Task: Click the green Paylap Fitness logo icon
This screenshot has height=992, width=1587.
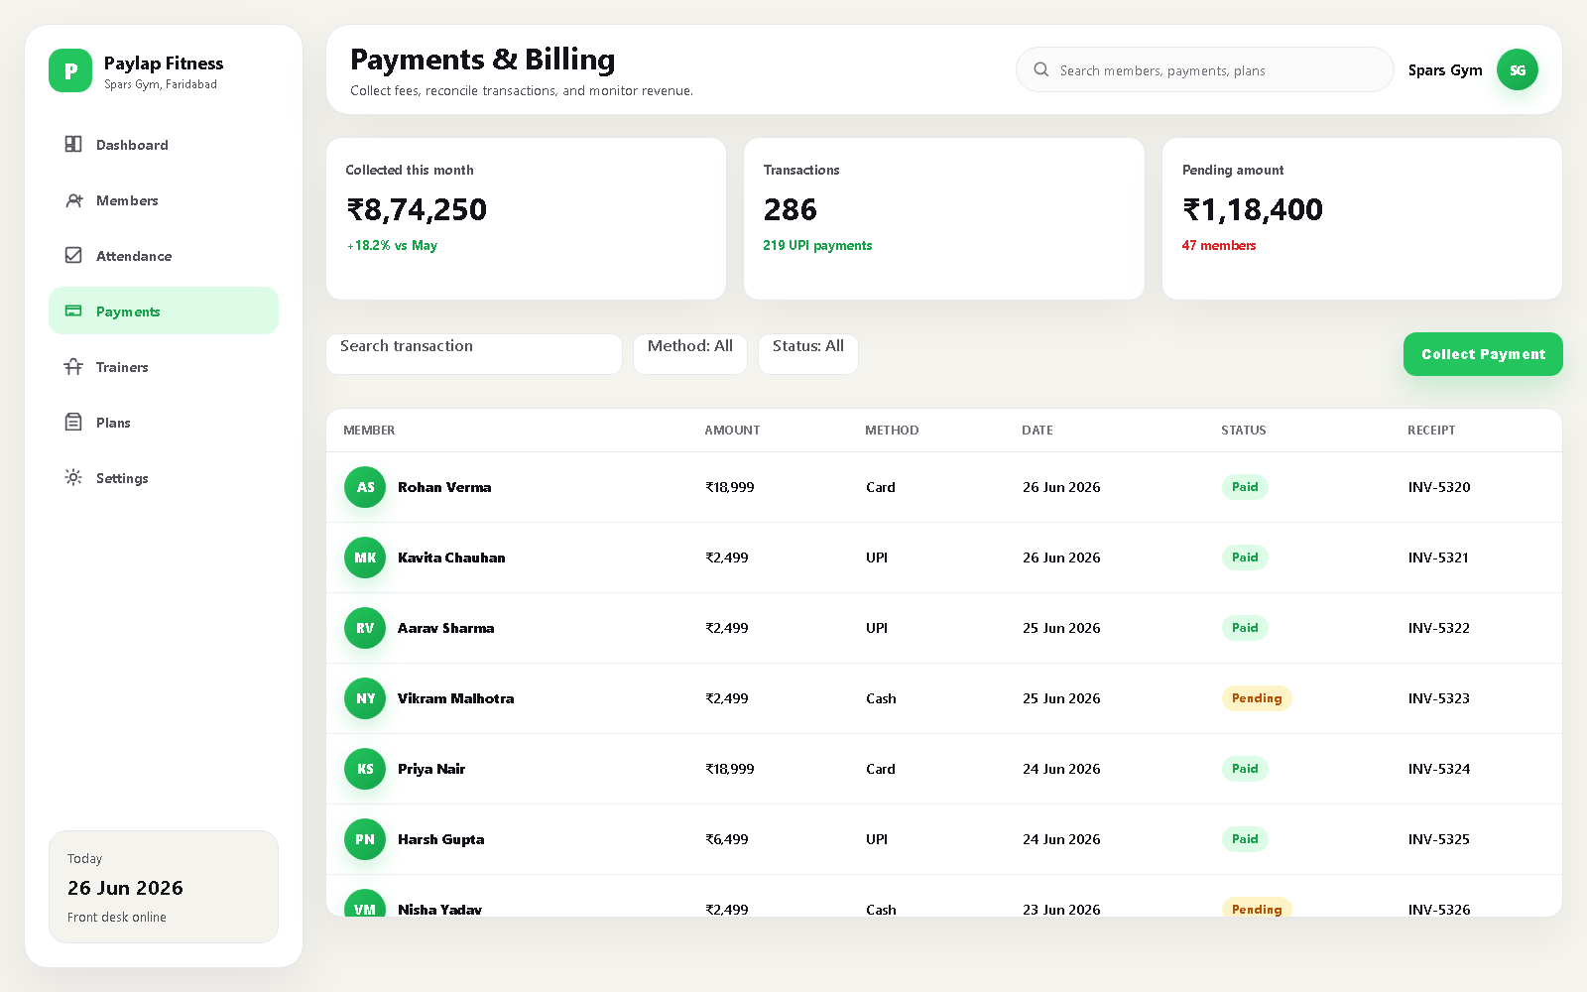Action: [x=70, y=70]
